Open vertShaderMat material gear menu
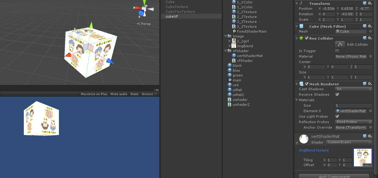This screenshot has height=178, width=378. click(x=370, y=136)
